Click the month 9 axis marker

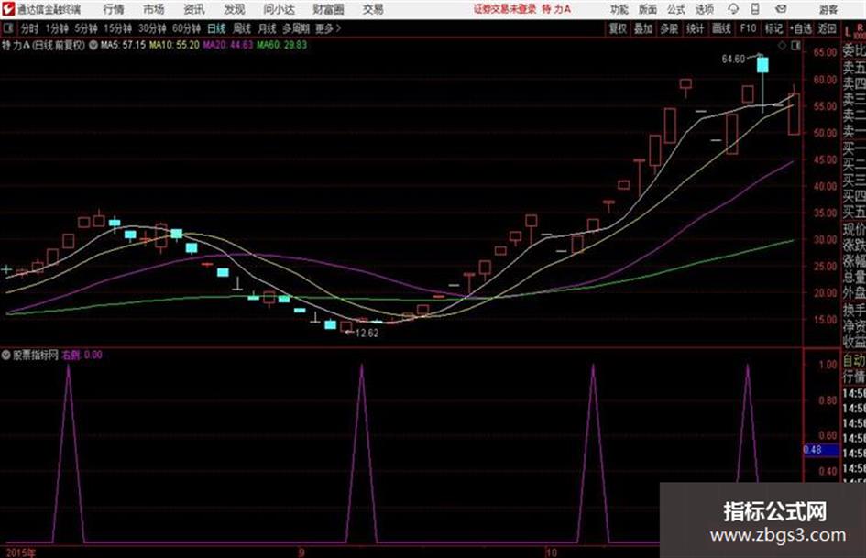click(301, 553)
